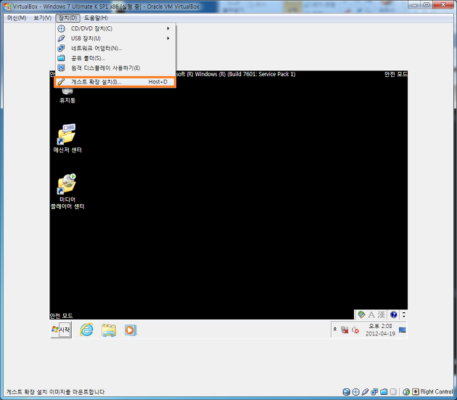Screen dimensions: 457x400
Task: Open language bar options dropdown
Action: [x=404, y=315]
